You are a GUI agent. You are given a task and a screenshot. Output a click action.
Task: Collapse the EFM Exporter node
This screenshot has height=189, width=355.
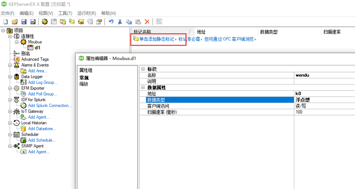coord(10,88)
